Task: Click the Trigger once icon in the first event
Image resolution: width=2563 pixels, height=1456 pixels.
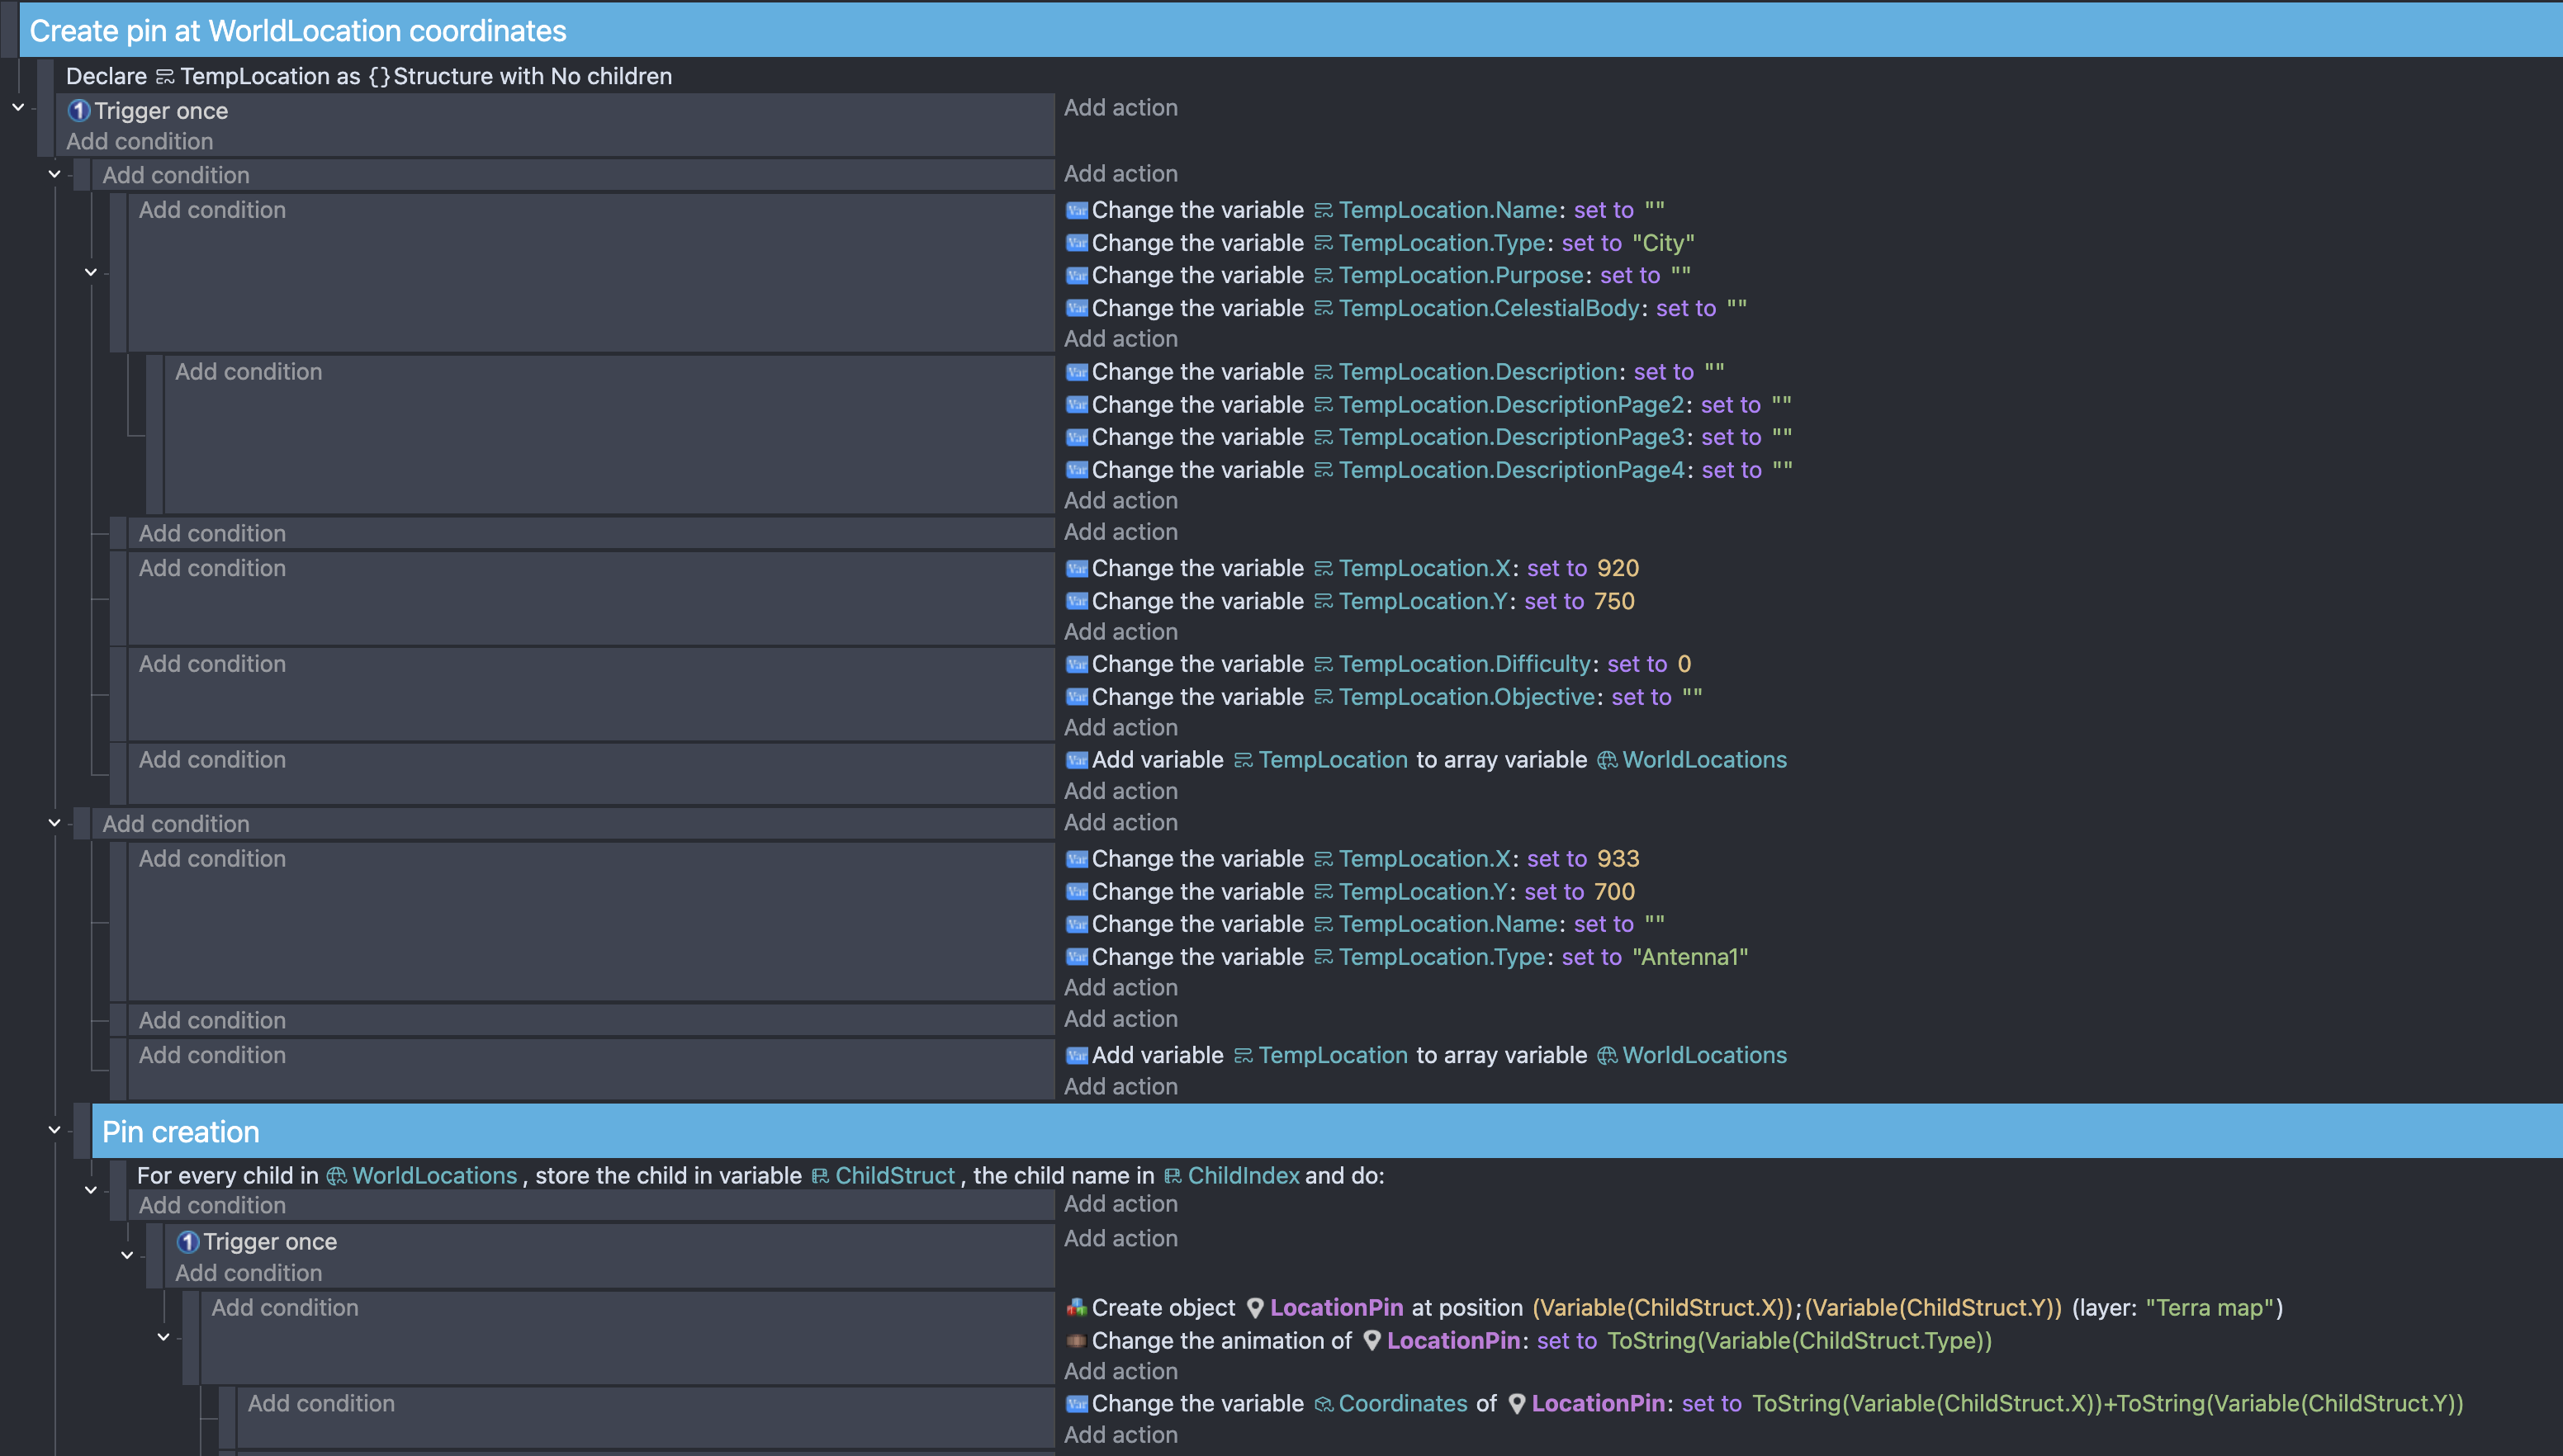Action: tap(79, 111)
